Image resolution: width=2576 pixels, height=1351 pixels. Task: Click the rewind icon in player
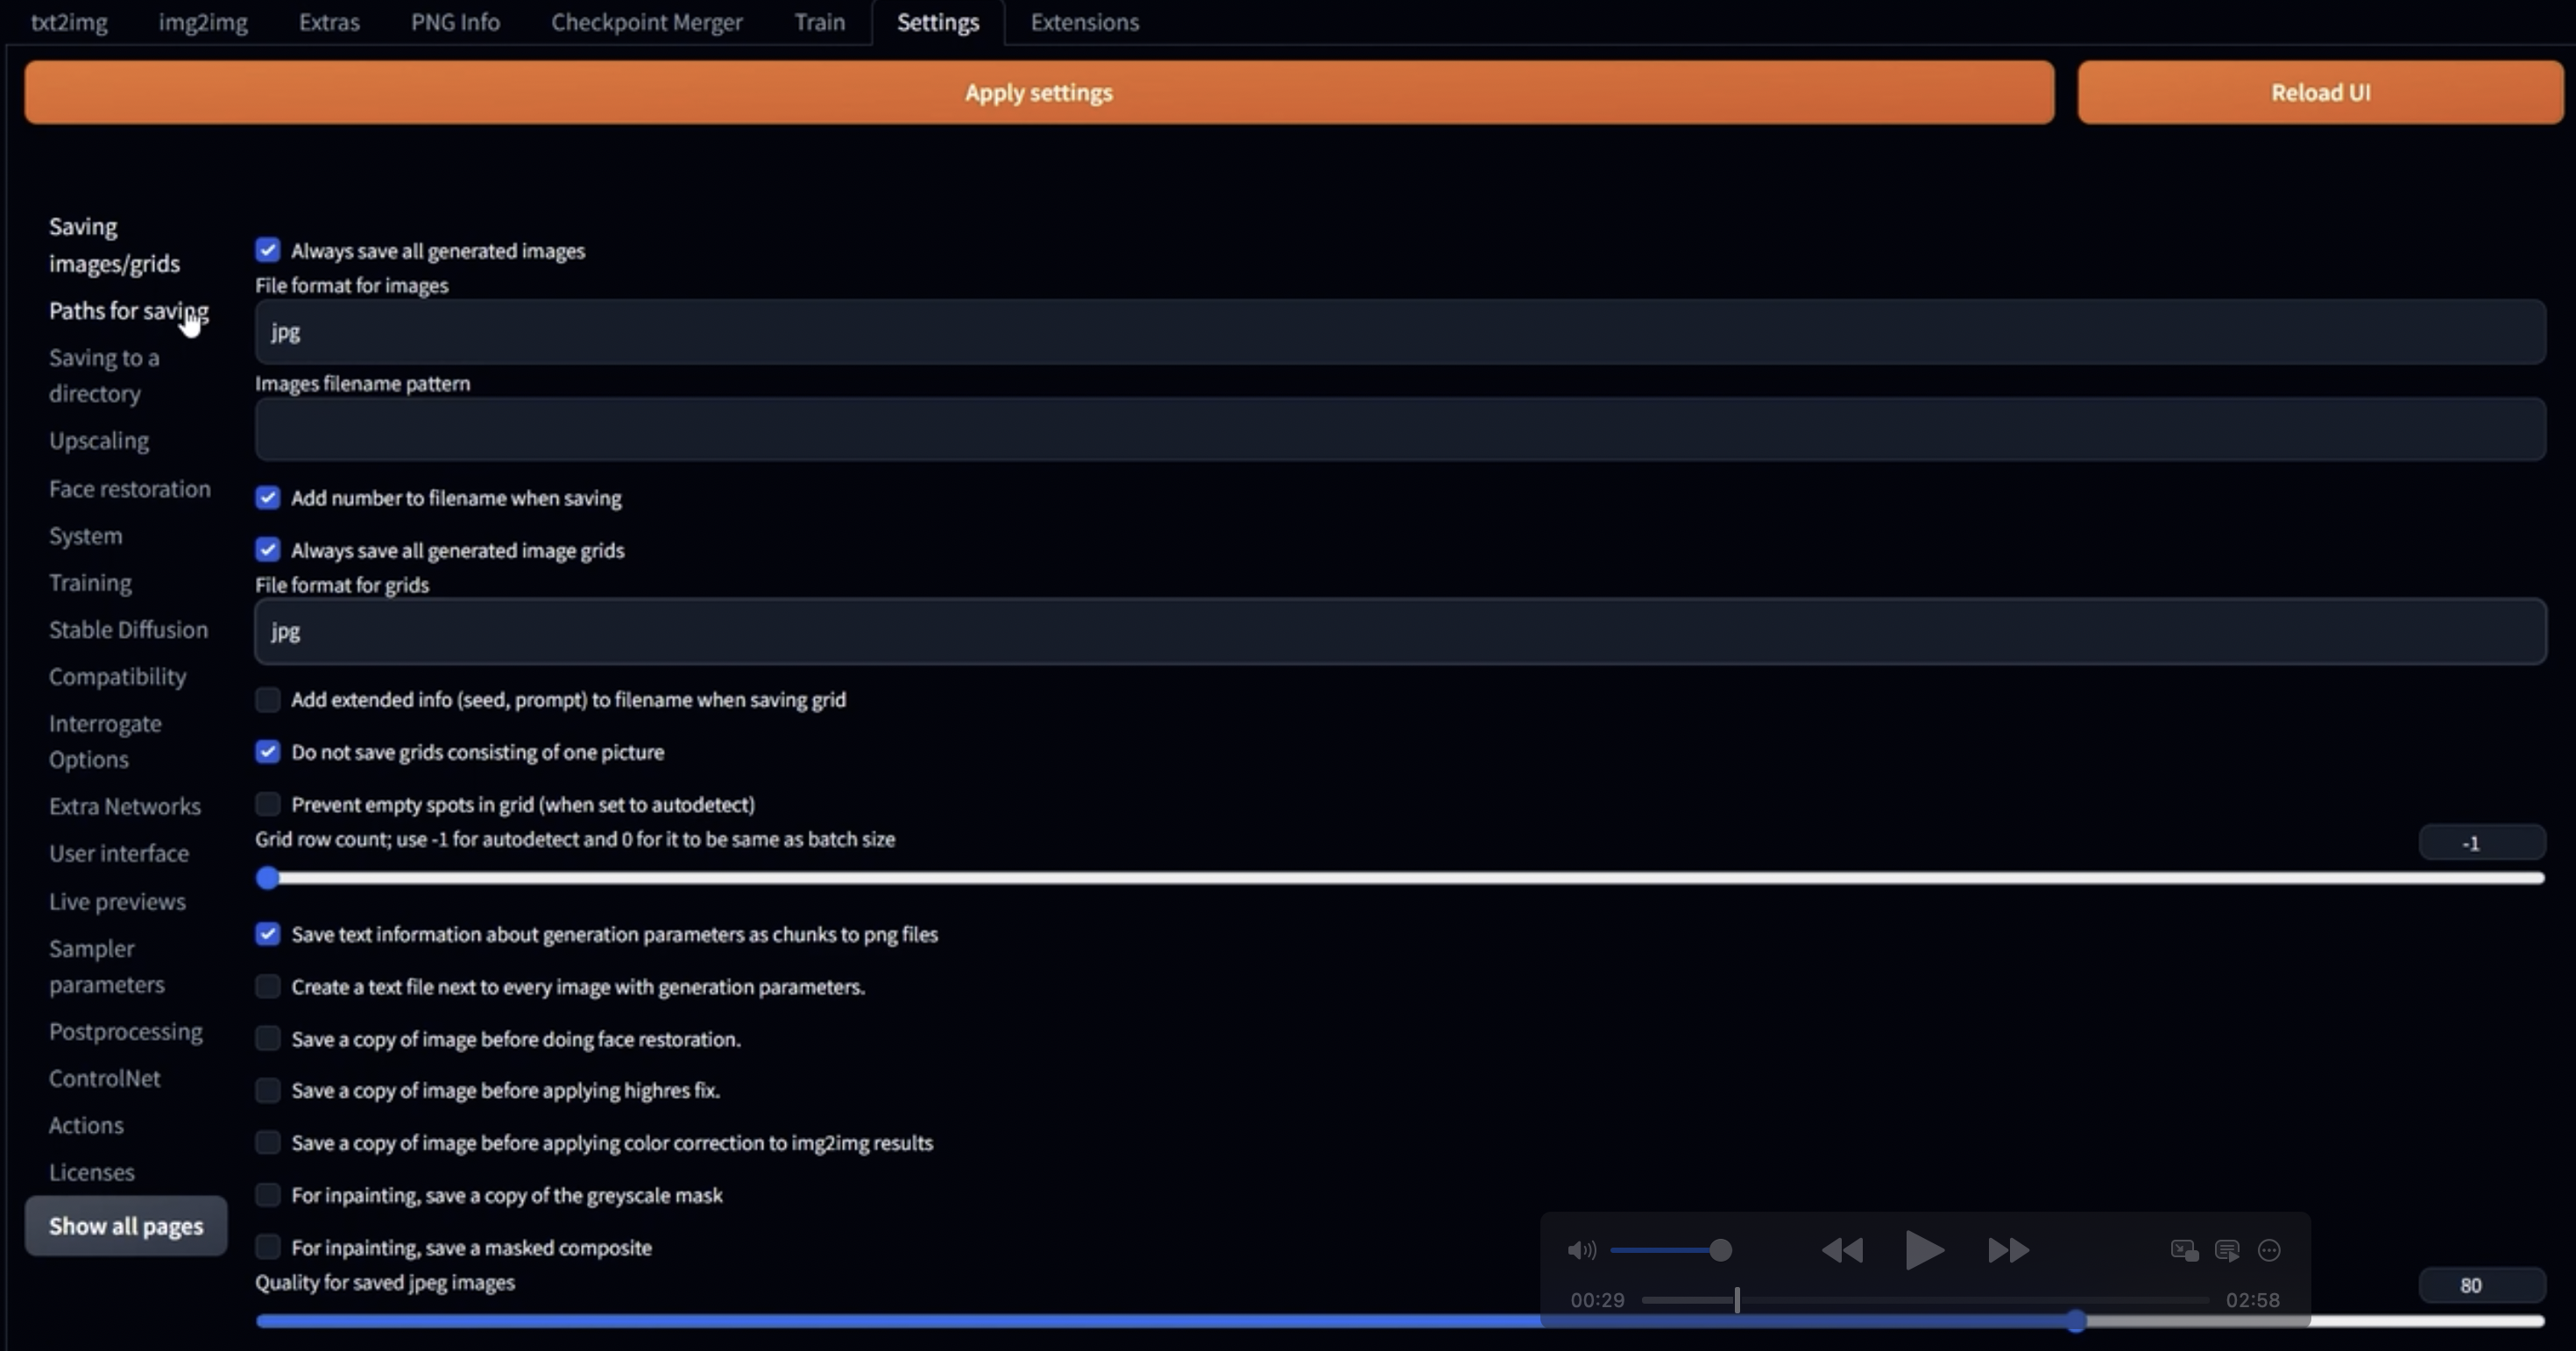1842,1250
